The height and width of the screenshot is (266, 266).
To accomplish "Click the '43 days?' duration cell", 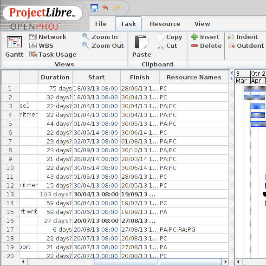I will click(x=55, y=176).
